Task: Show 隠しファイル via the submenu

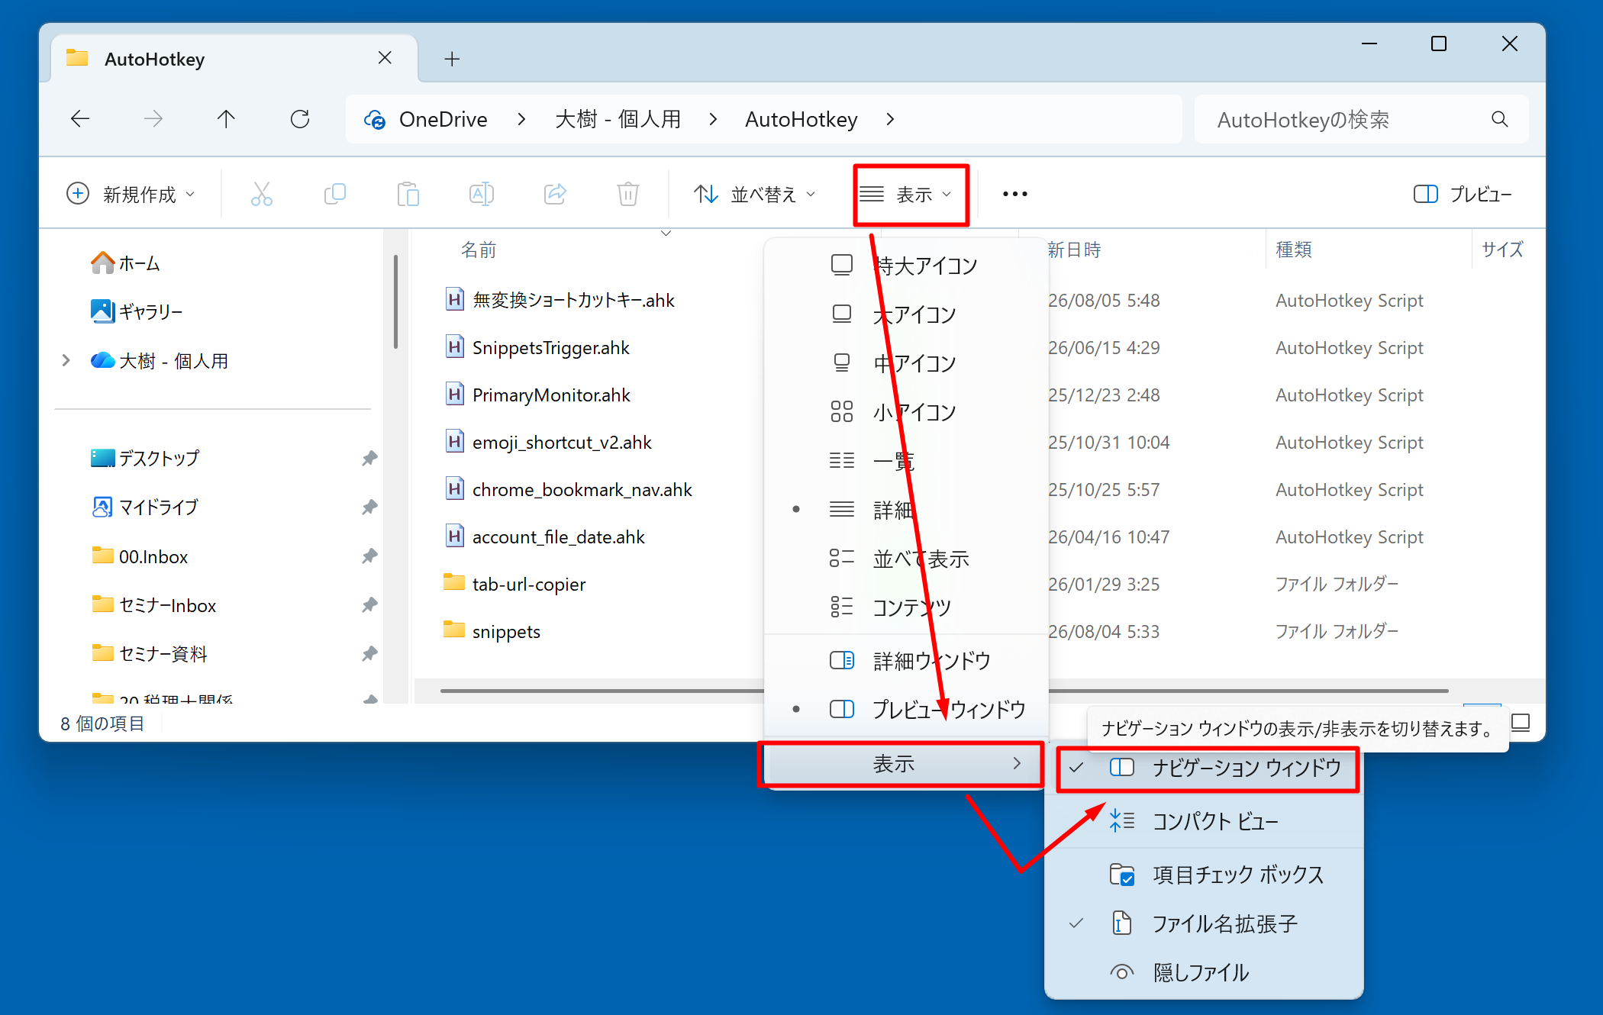Action: coord(1204,972)
